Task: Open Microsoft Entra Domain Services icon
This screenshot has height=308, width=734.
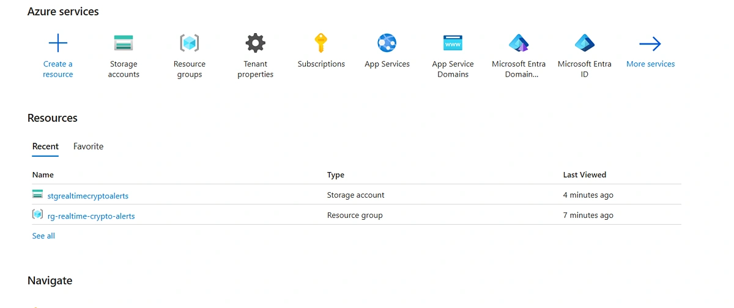Action: [x=519, y=43]
